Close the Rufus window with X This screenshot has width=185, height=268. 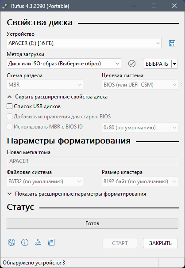[174, 6]
